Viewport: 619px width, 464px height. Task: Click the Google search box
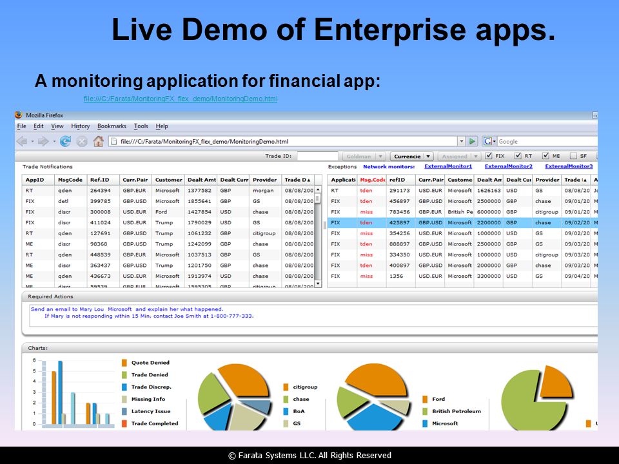coord(547,141)
